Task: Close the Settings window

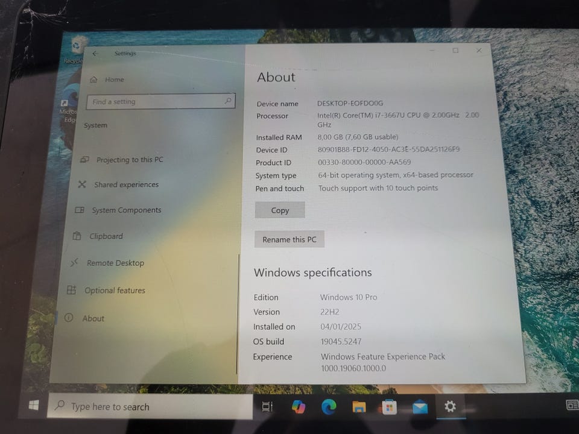Action: [x=479, y=50]
